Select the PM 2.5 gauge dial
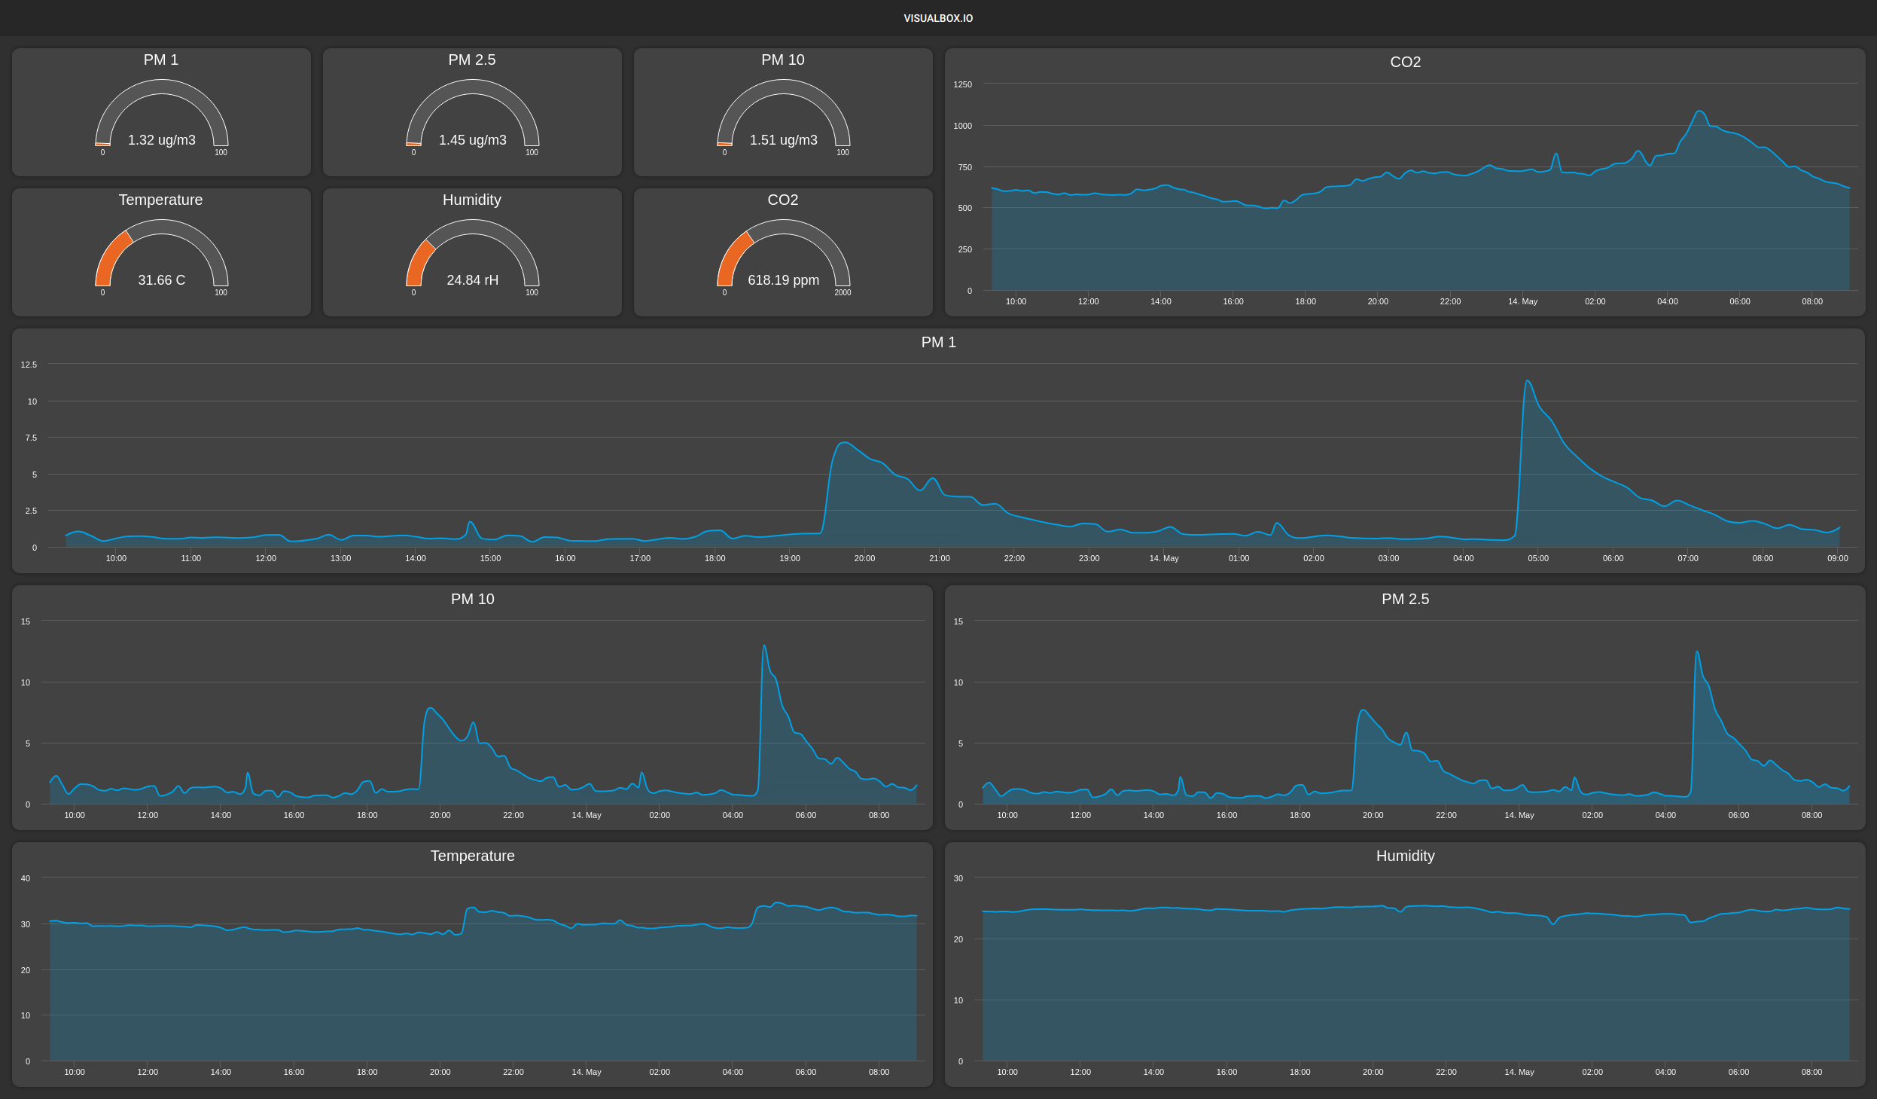The width and height of the screenshot is (1877, 1099). [x=472, y=113]
